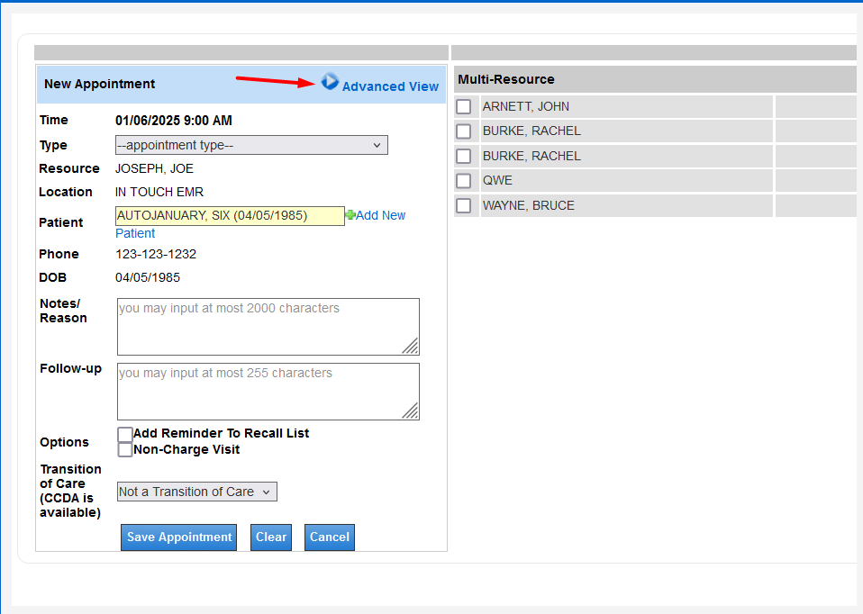This screenshot has height=614, width=863.
Task: Click the Notes/Reason box resize handle
Action: coord(410,346)
